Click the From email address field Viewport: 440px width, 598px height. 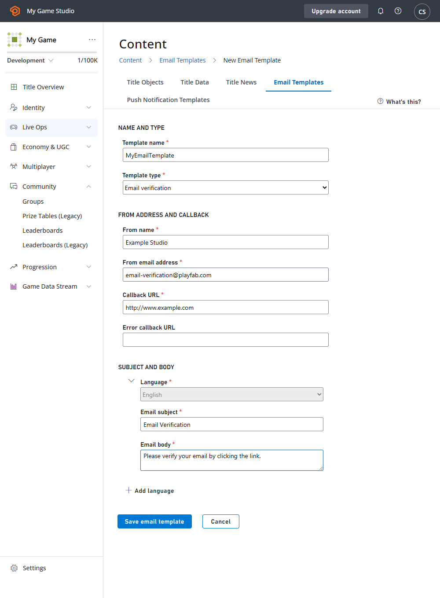coord(226,275)
